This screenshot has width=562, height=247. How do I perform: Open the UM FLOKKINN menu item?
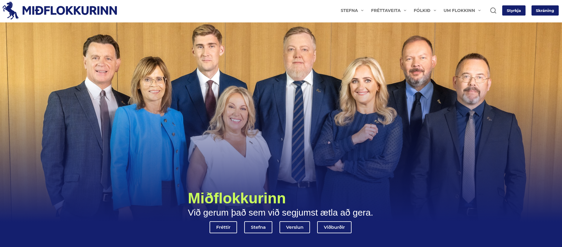point(459,10)
